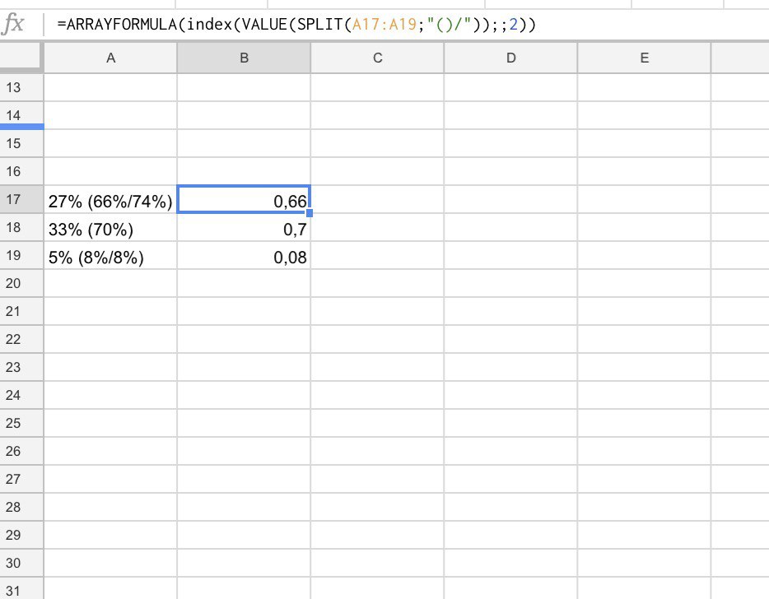Viewport: 769px width, 599px height.
Task: Click cell showing 0,7
Action: coord(244,227)
